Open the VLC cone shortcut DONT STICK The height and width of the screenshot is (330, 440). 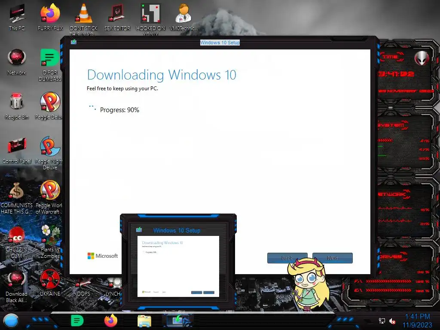(x=84, y=19)
